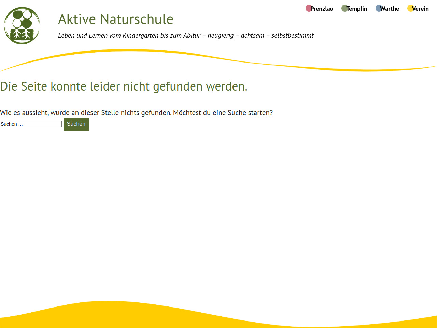Click the yellow curved line below header
The width and height of the screenshot is (437, 328).
130,50
